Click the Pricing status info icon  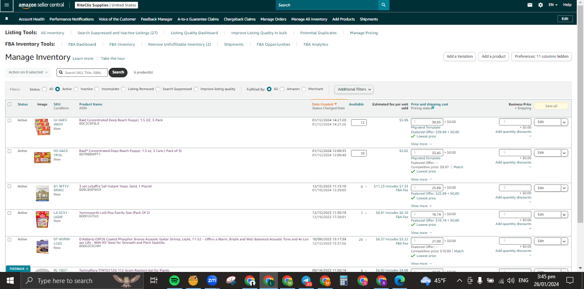point(433,108)
